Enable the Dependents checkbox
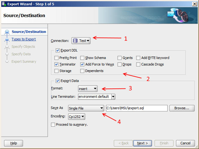 click(x=82, y=71)
